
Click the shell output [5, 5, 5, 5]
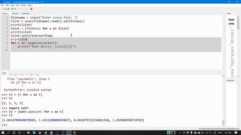pos(12,103)
